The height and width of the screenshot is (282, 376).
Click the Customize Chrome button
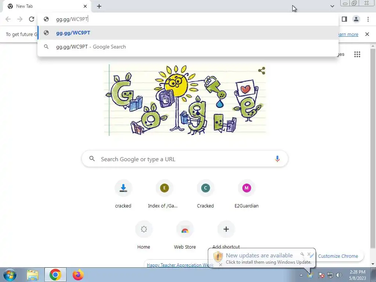click(338, 256)
